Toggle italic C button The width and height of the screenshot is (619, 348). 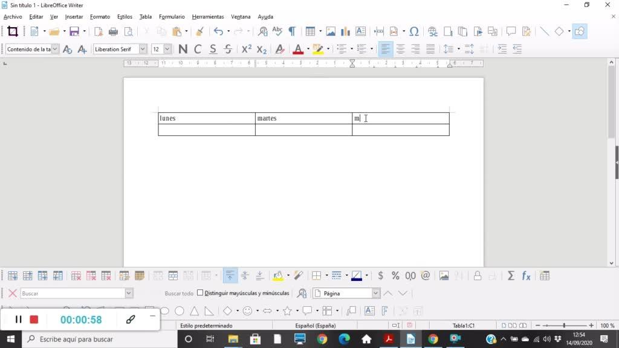[x=198, y=49]
